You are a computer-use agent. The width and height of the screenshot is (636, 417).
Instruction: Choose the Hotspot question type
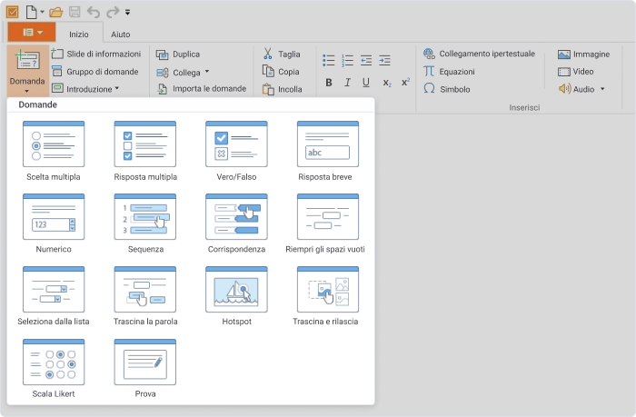[236, 296]
